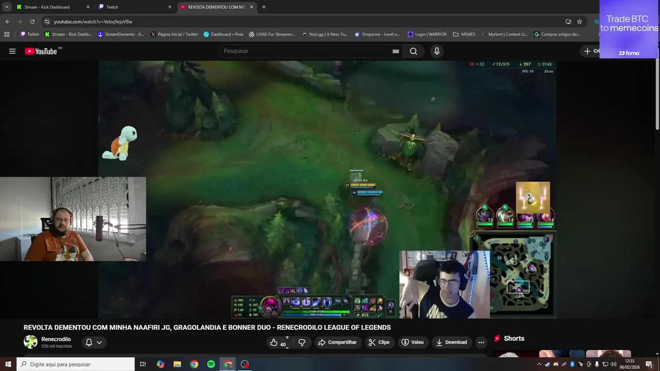Click the Clipe button

click(x=379, y=342)
